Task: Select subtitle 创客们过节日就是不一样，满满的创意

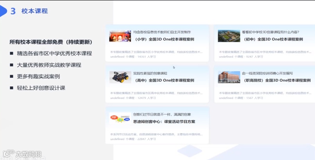Action: 162,114
